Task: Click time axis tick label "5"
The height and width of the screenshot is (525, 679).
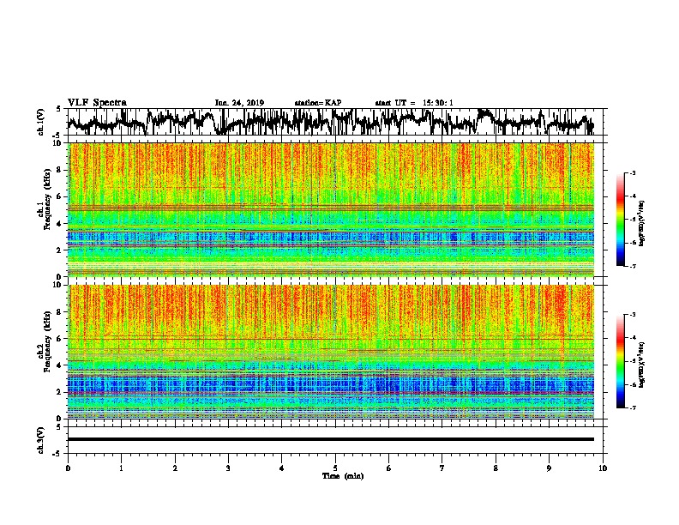Action: tap(335, 468)
